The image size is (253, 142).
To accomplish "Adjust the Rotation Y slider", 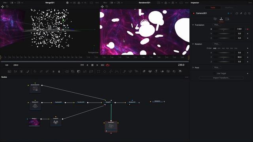I will tap(224, 57).
